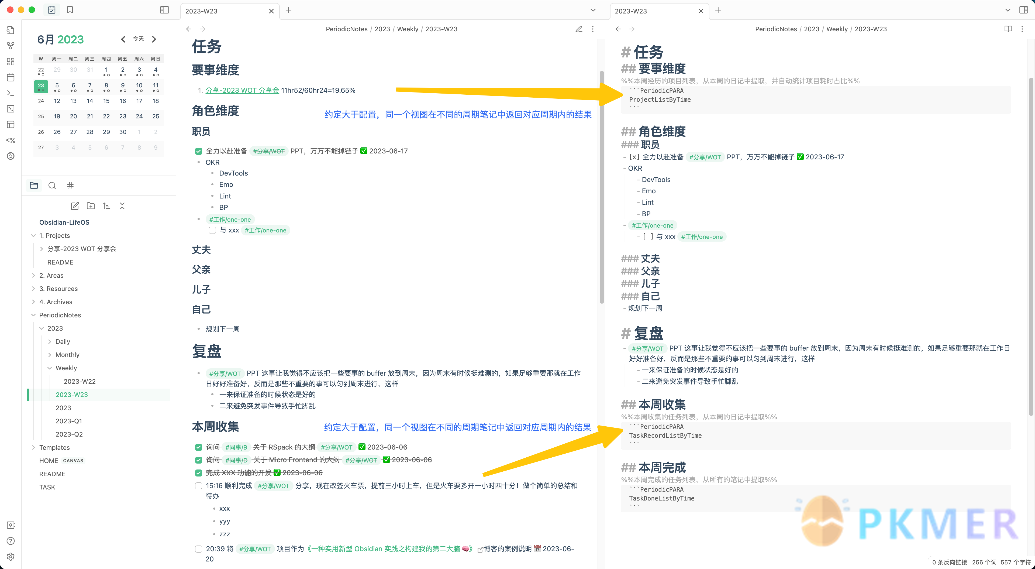The width and height of the screenshot is (1035, 569).
Task: Expand the Templates folder
Action: [33, 448]
